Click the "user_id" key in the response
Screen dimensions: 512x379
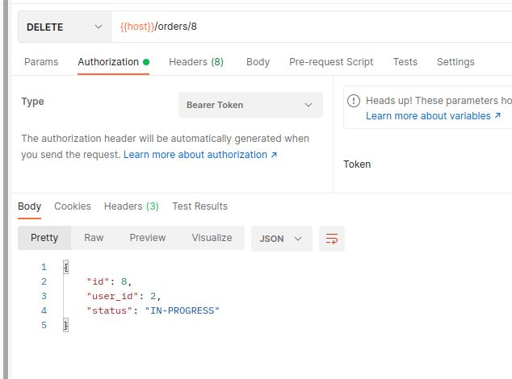(x=112, y=296)
